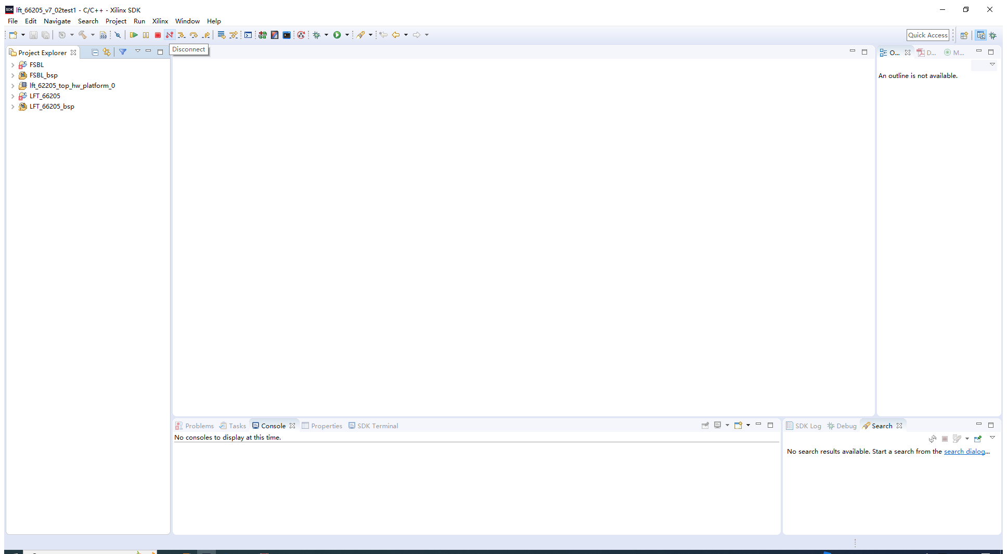Click the Open Console icon

pyautogui.click(x=738, y=425)
